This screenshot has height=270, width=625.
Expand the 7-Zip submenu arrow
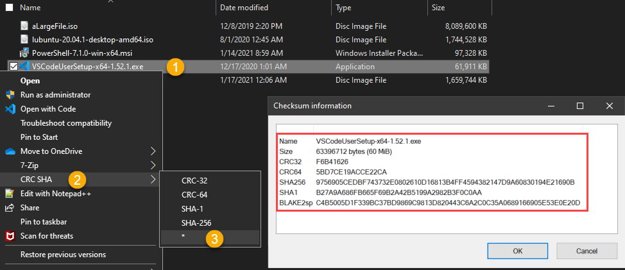(153, 165)
